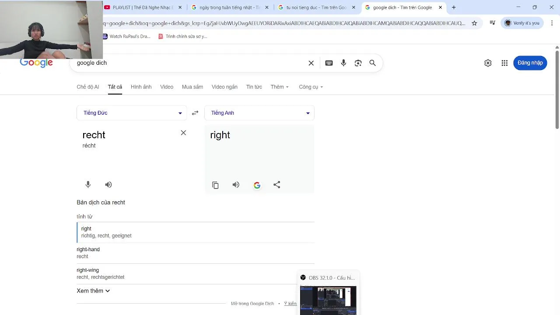Search by image with Google Lens icon

(x=358, y=63)
